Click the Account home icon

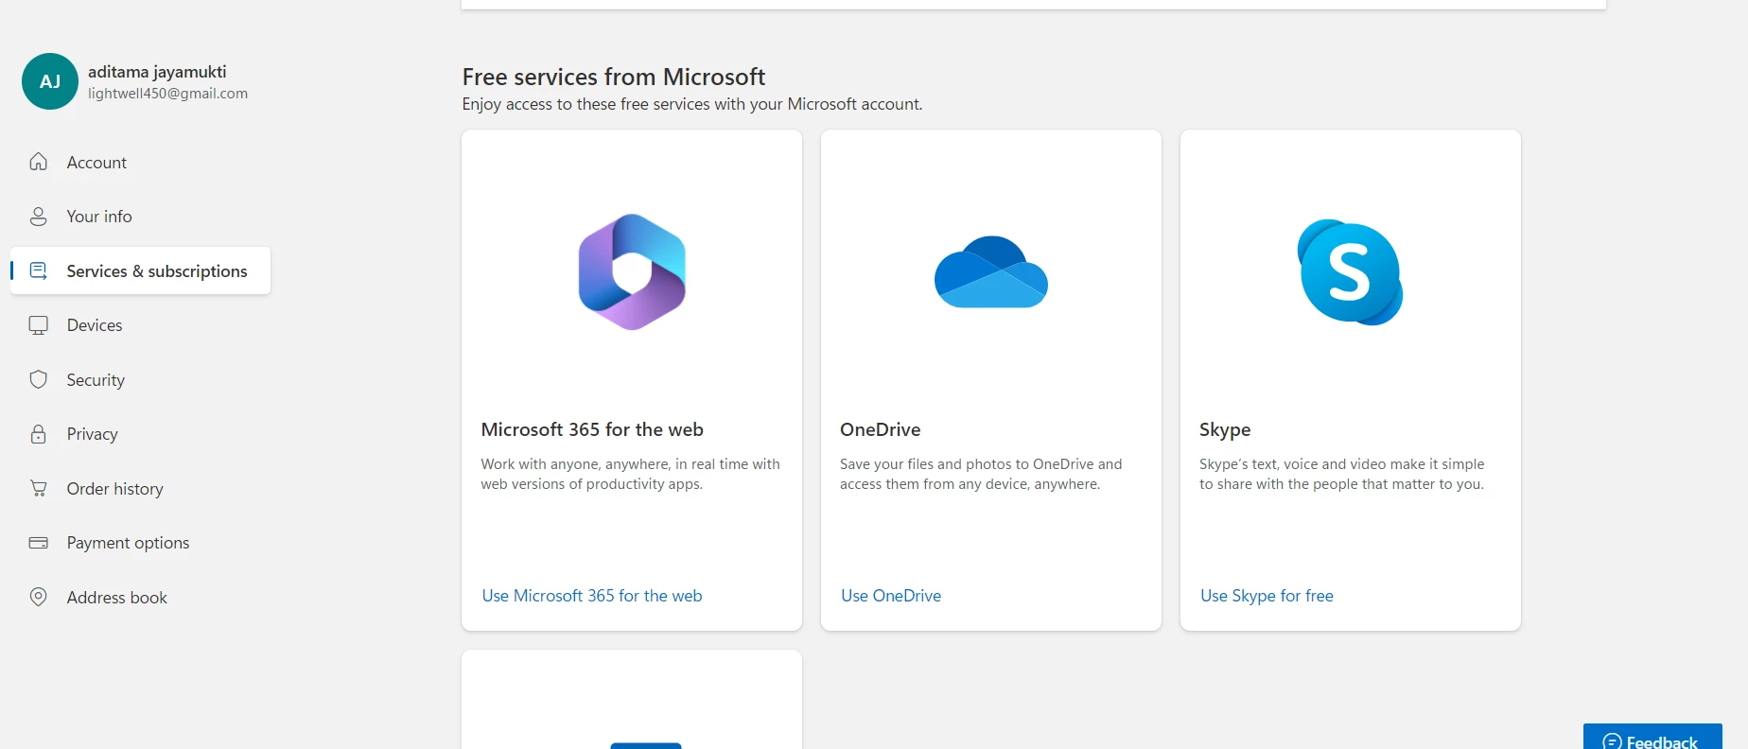point(39,162)
